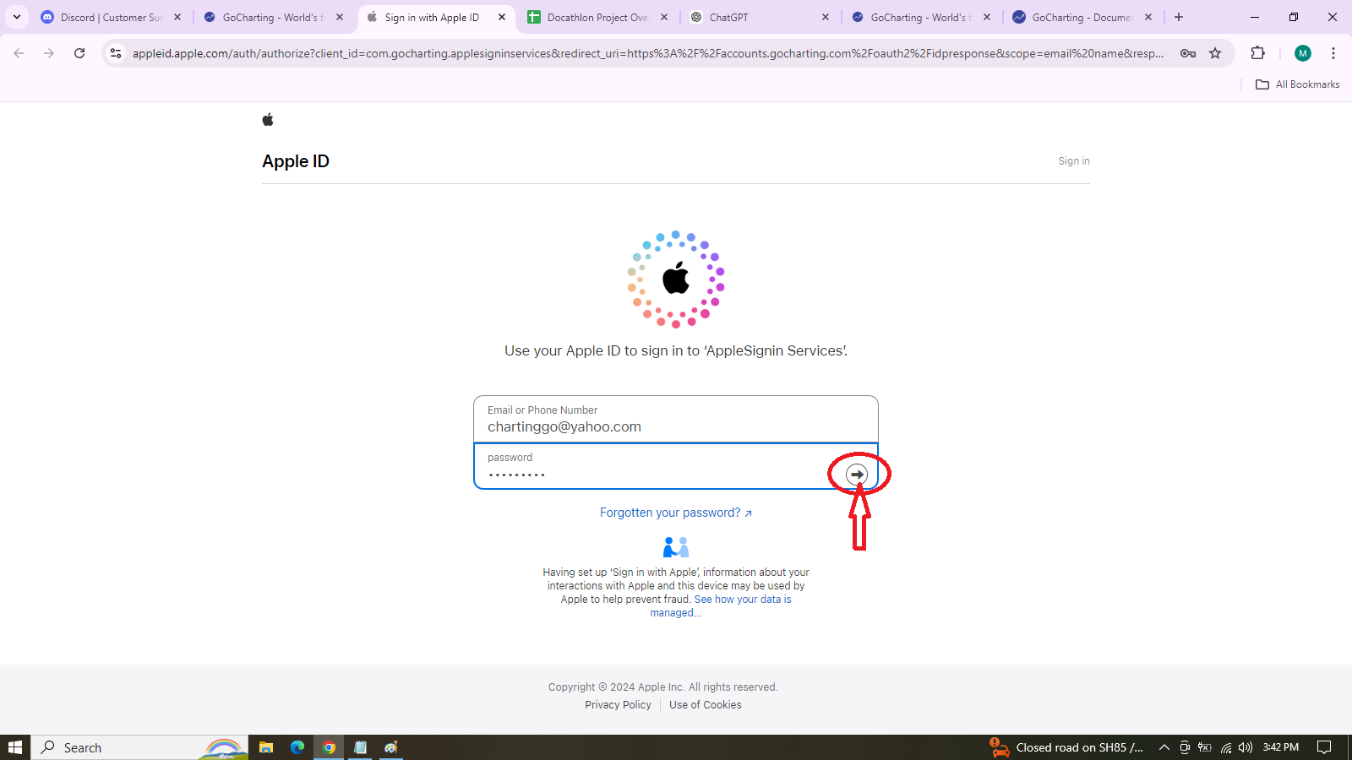
Task: Click the Email or Phone Number field
Action: (675, 420)
